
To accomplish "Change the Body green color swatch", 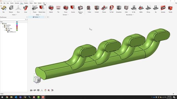I will pyautogui.click(x=17, y=30).
